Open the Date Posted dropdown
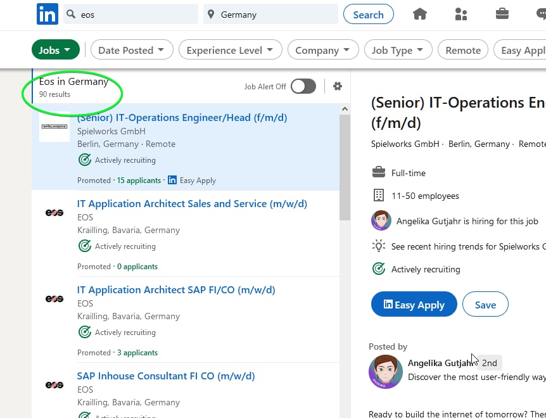 (x=132, y=50)
